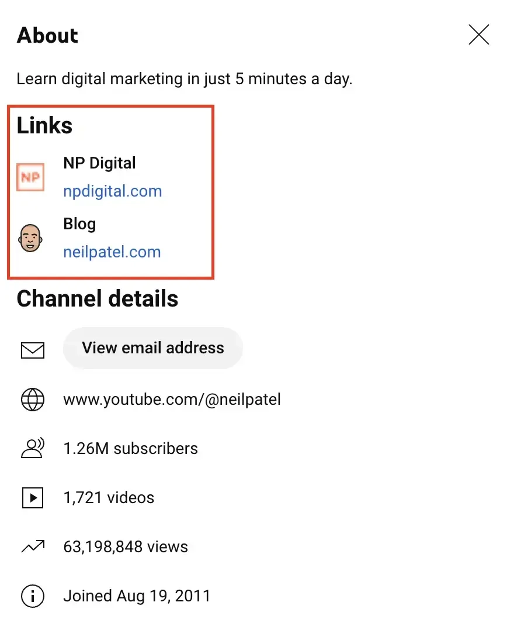Click the NP Digital link title
This screenshot has height=640, width=507.
(x=99, y=163)
